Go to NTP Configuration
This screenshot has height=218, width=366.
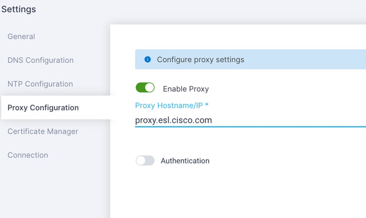(40, 84)
